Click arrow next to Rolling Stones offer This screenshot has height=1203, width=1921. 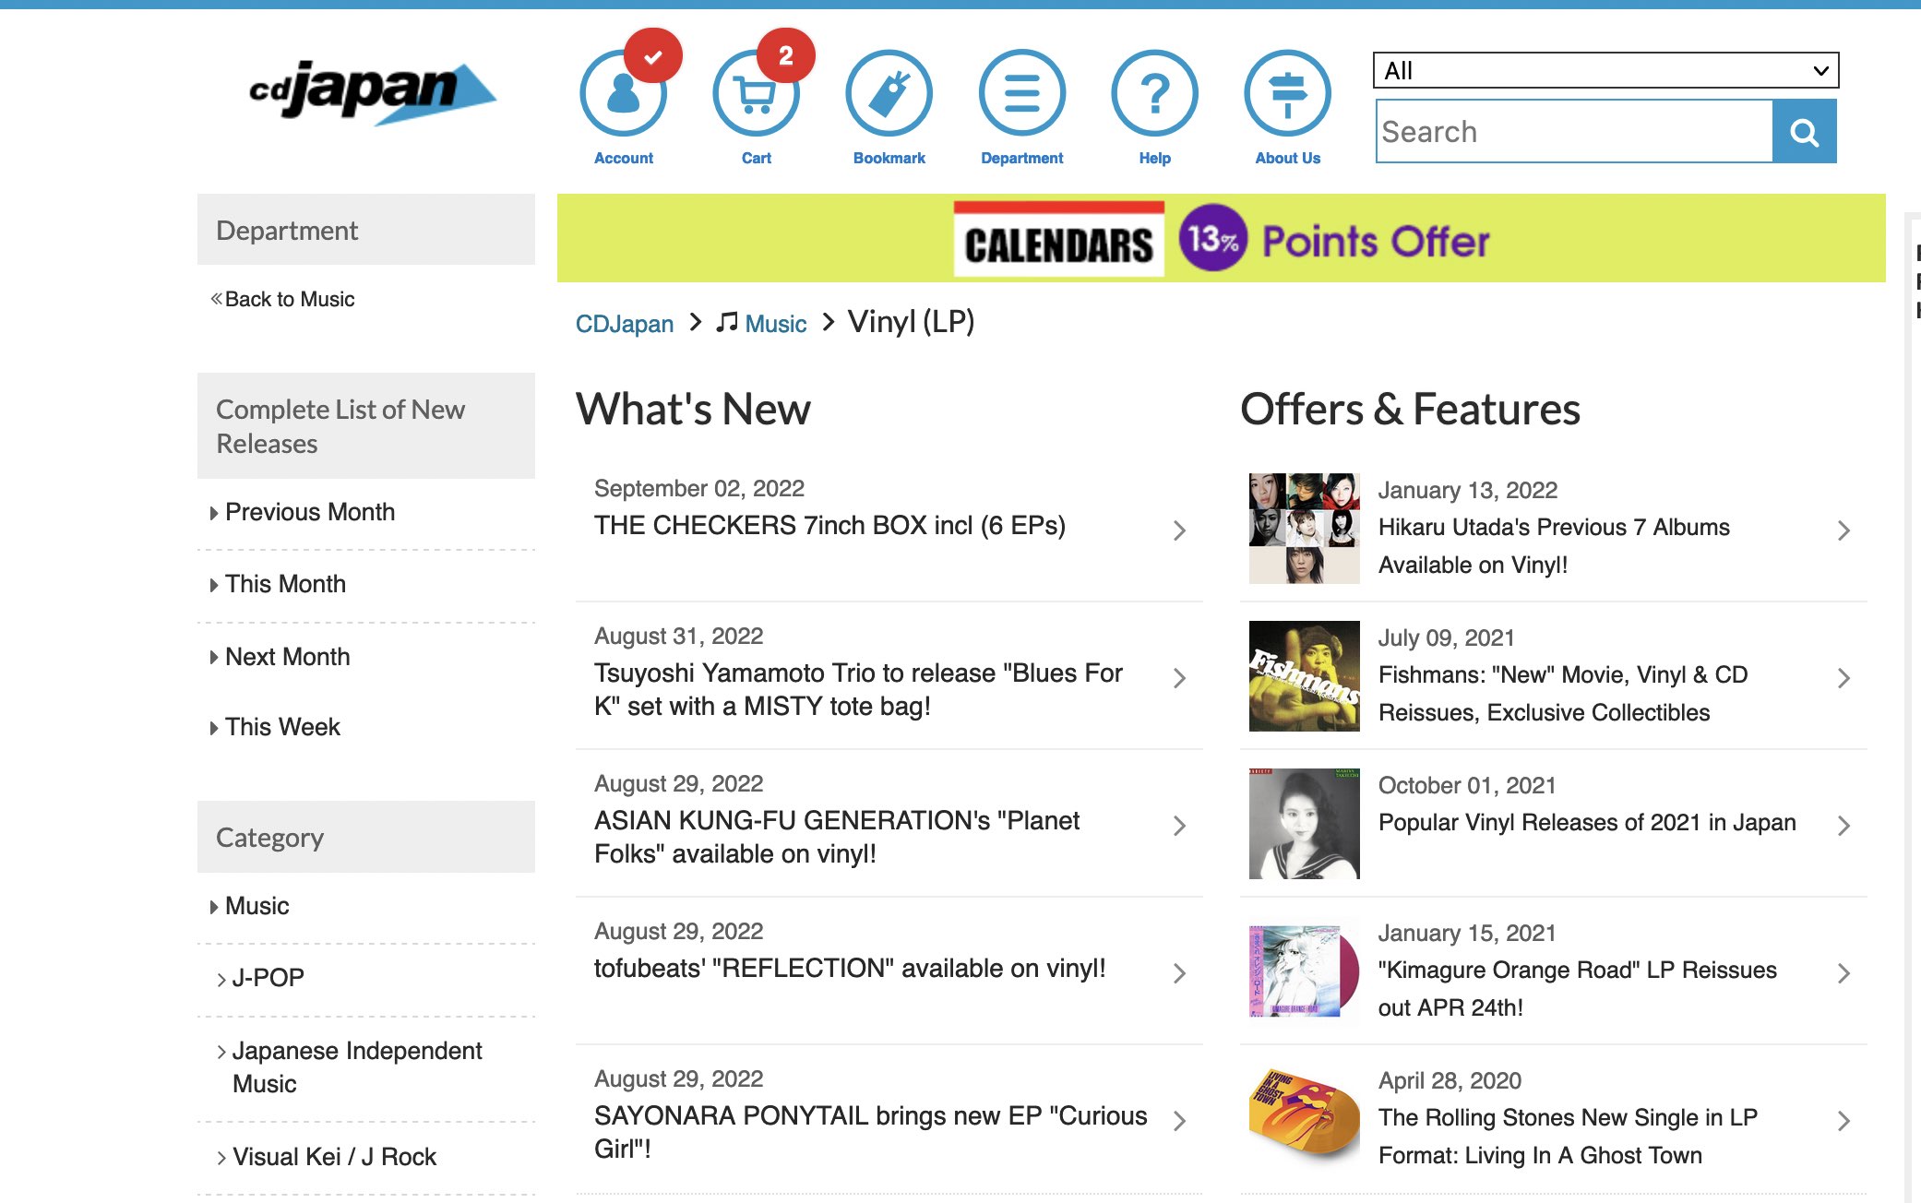click(1843, 1121)
